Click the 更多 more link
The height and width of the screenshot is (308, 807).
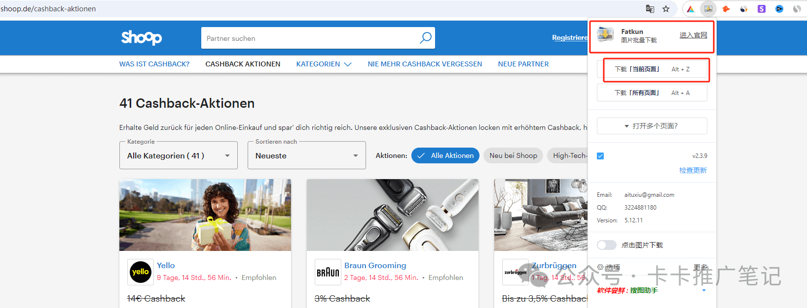tap(700, 267)
